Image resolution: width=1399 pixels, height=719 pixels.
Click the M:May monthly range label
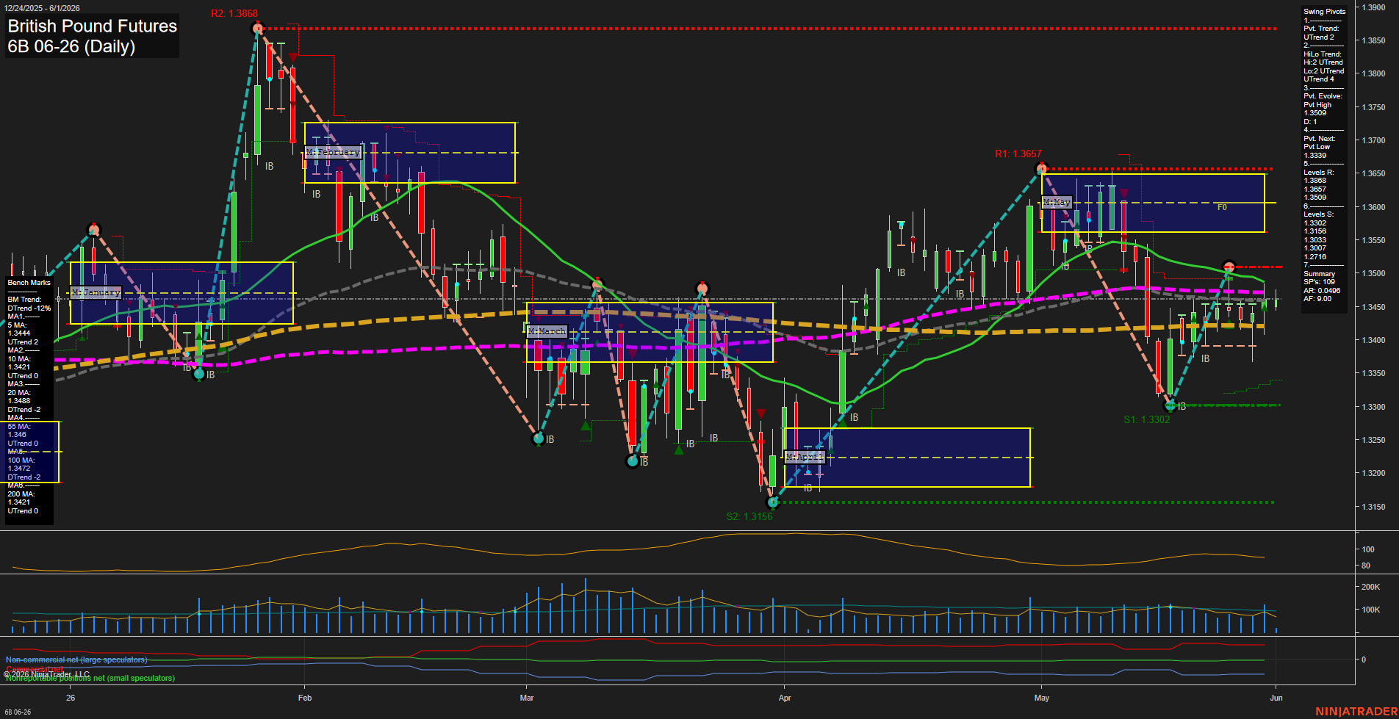[1057, 202]
